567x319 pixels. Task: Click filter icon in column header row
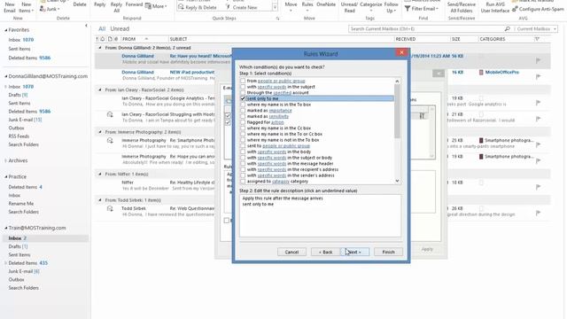click(x=537, y=39)
